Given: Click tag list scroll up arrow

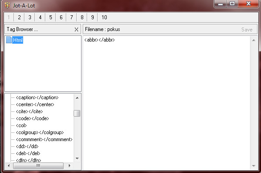Looking at the screenshot, I should 77,98.
